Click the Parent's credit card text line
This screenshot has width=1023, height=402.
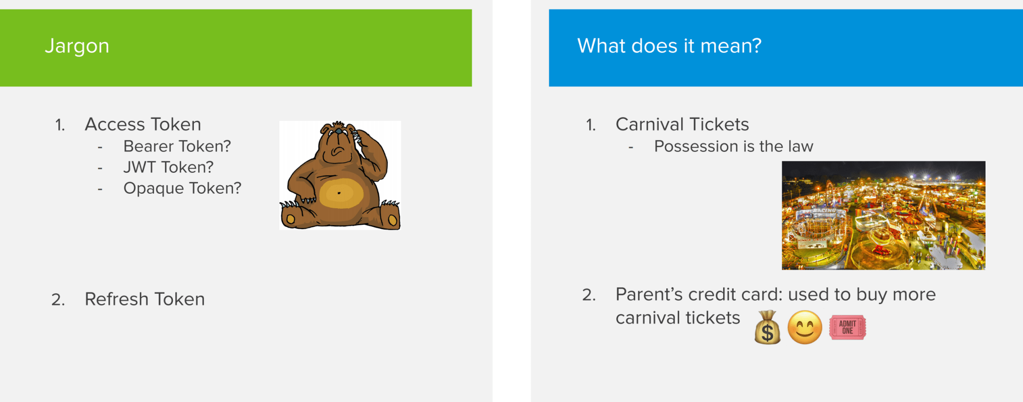pyautogui.click(x=776, y=295)
